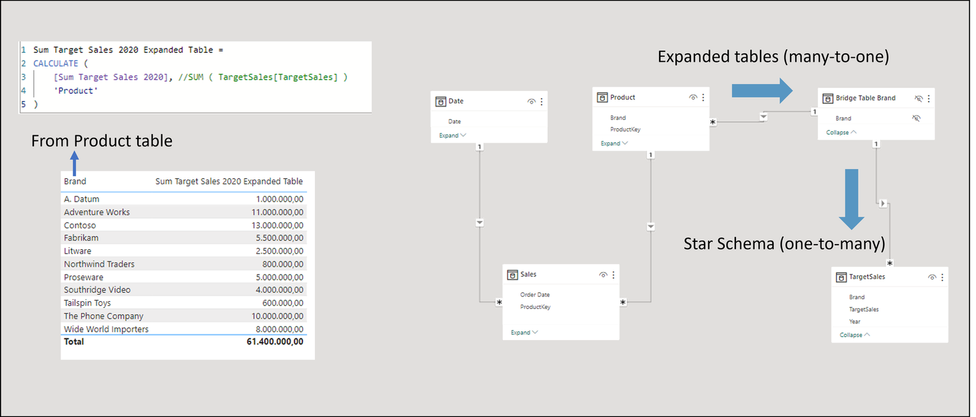
Task: Select The Phone Company row
Action: pyautogui.click(x=183, y=316)
